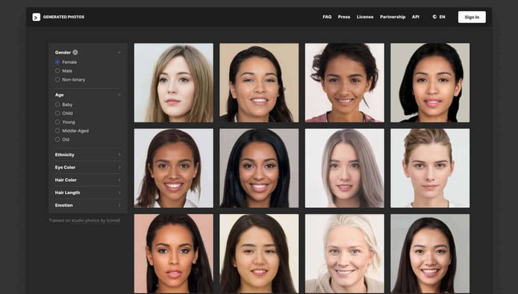Follow the Icons8 link below the filters
The image size is (518, 294).
click(113, 220)
